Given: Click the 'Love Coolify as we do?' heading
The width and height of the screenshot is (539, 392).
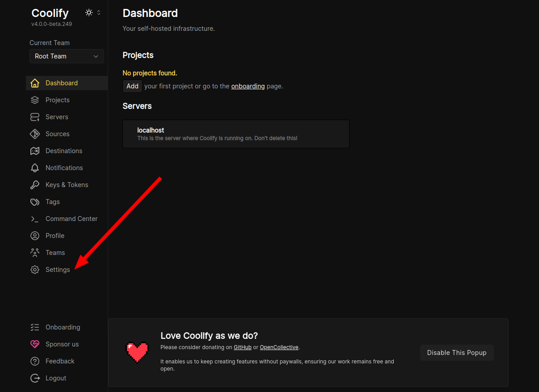Looking at the screenshot, I should [x=209, y=336].
